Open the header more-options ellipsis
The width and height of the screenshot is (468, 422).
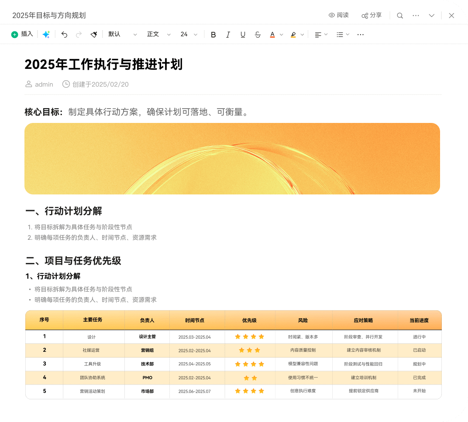click(416, 16)
